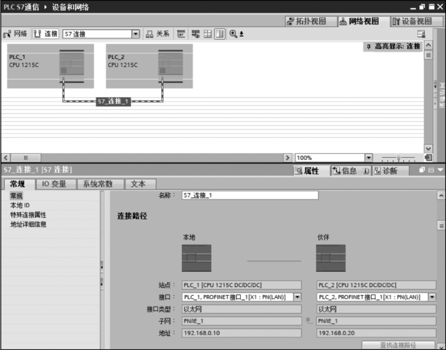This screenshot has height=350, width=446.
Task: Click the zoom slider handle
Action: [399, 158]
